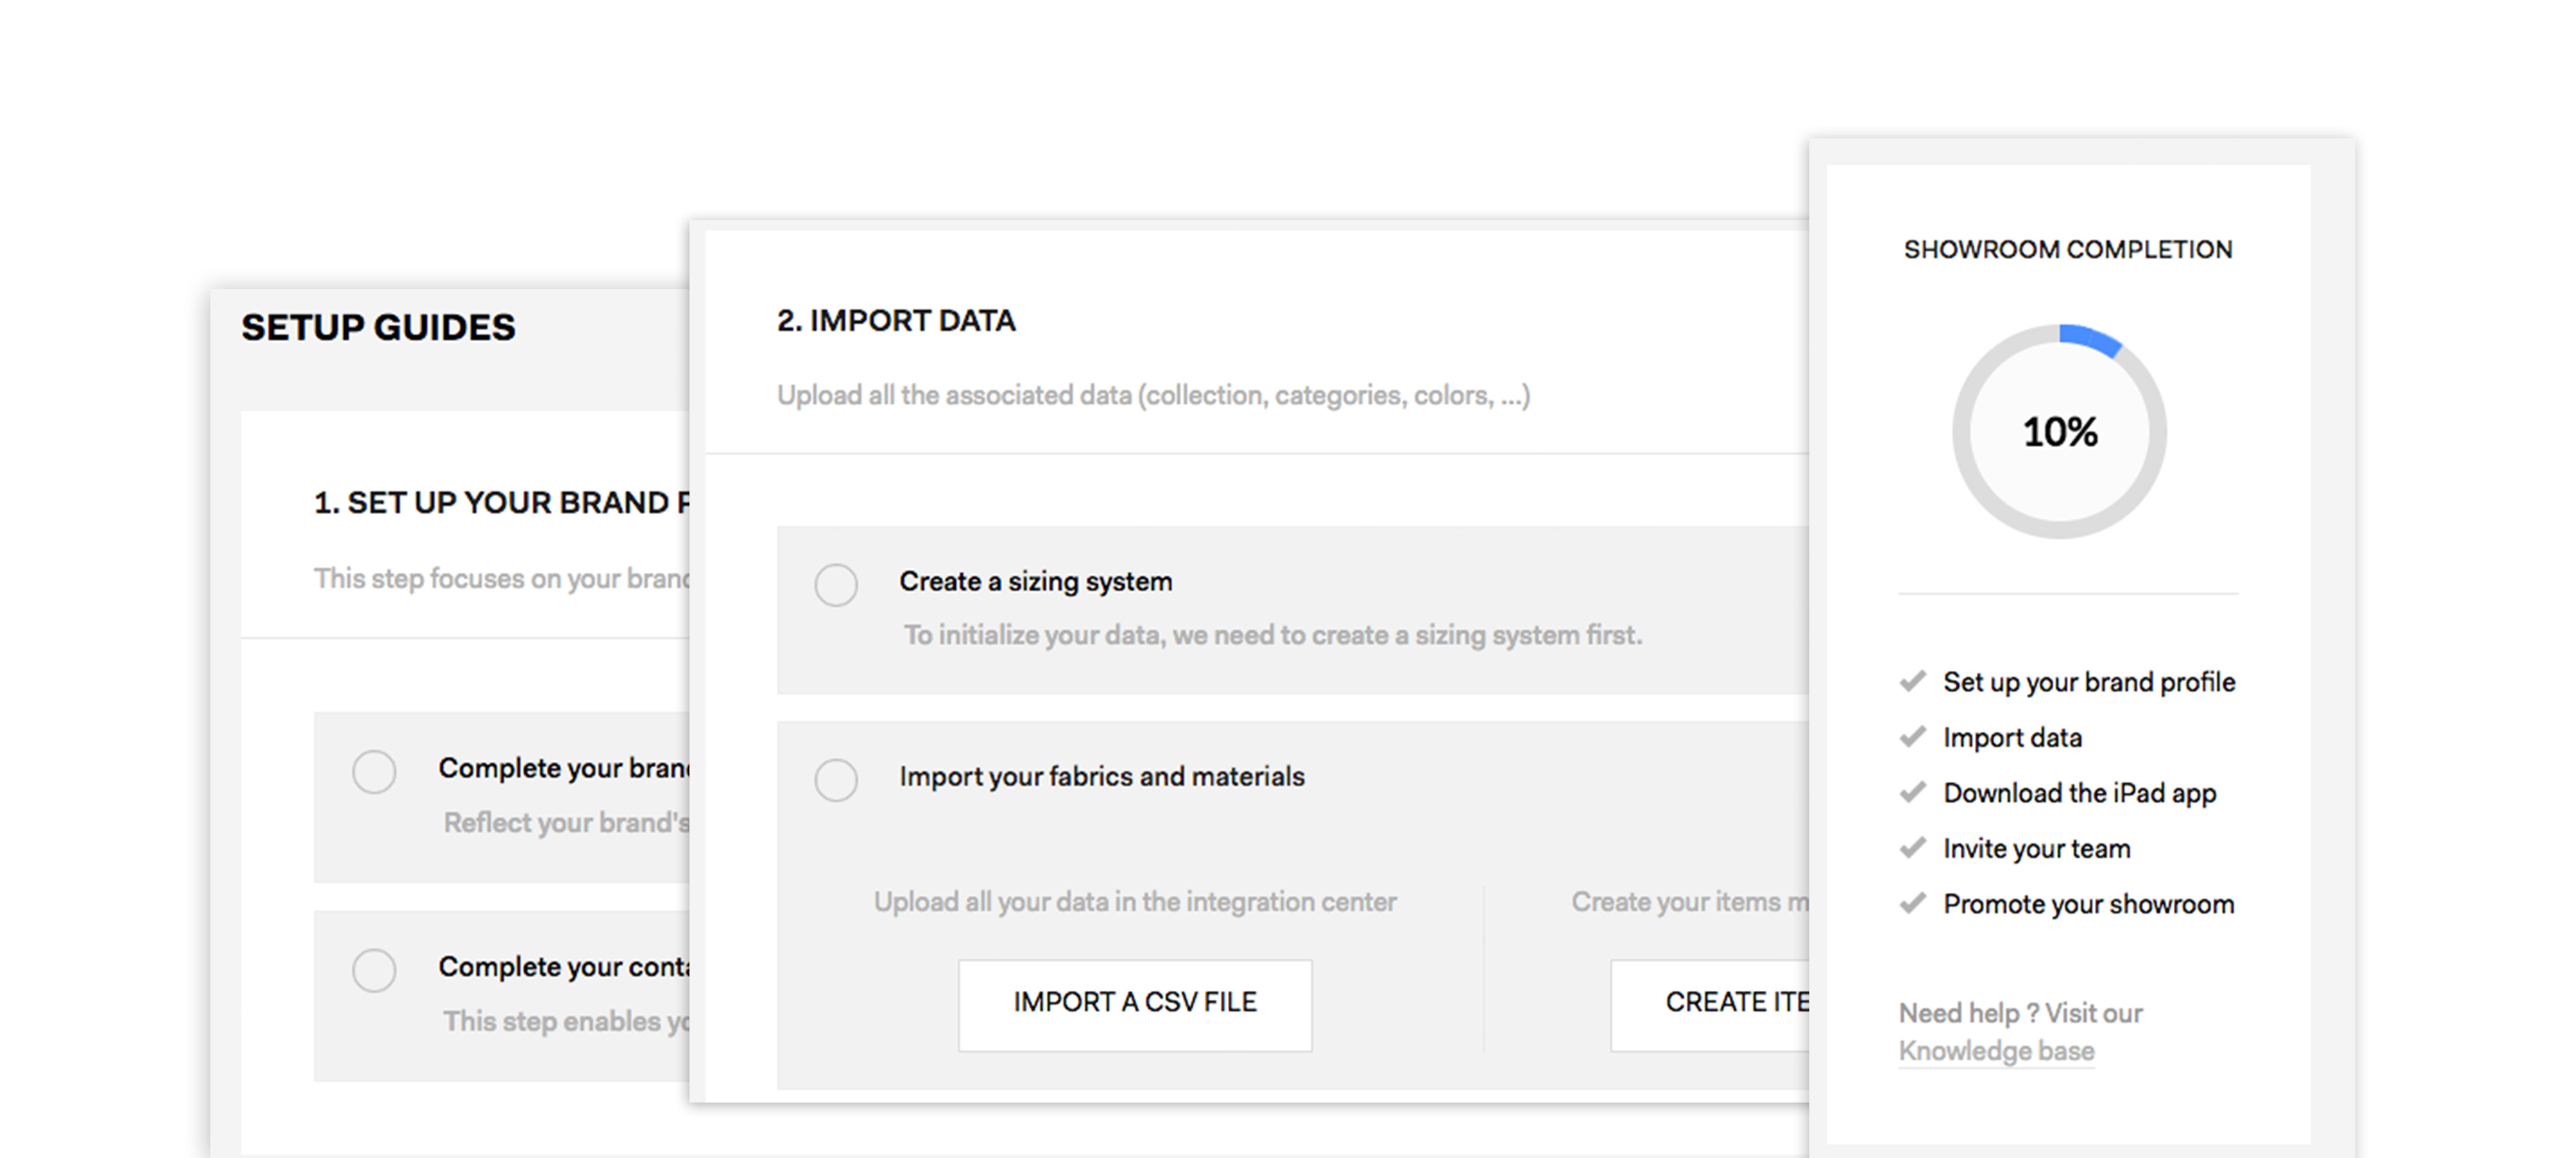Screen dimensions: 2576x1158
Task: Click the checkmark next to Promote your showroom
Action: (x=1912, y=903)
